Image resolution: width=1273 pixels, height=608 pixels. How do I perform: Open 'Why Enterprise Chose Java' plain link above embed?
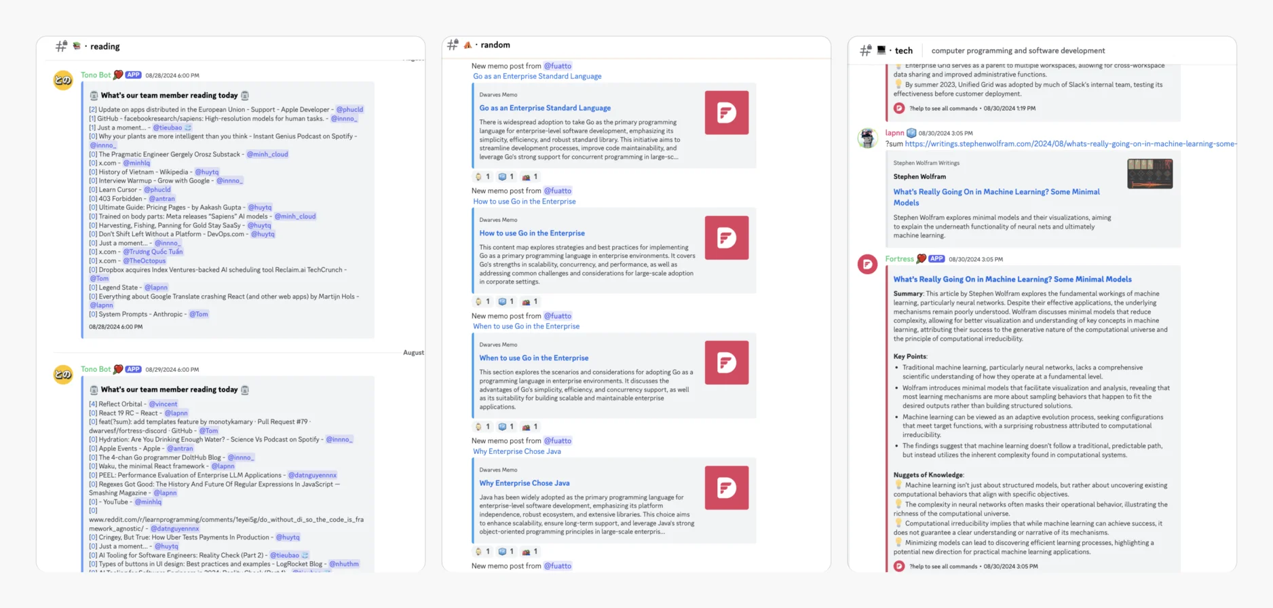[517, 451]
